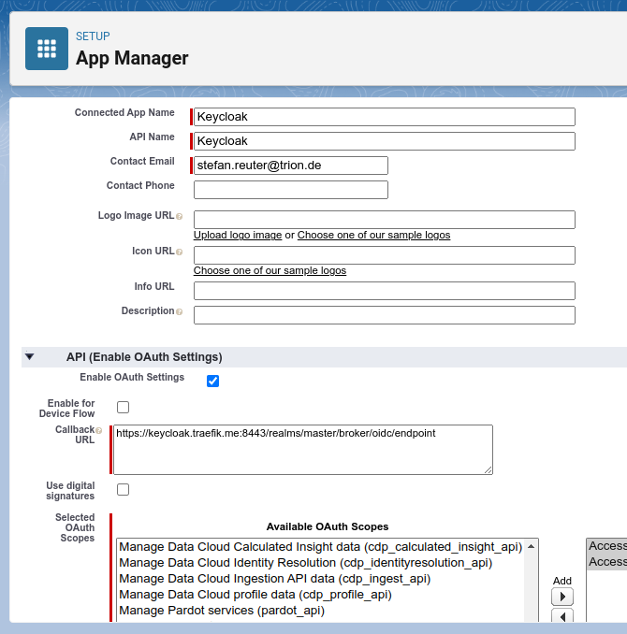The width and height of the screenshot is (627, 634).
Task: Open help icon next to Icon URL
Action: pos(180,252)
